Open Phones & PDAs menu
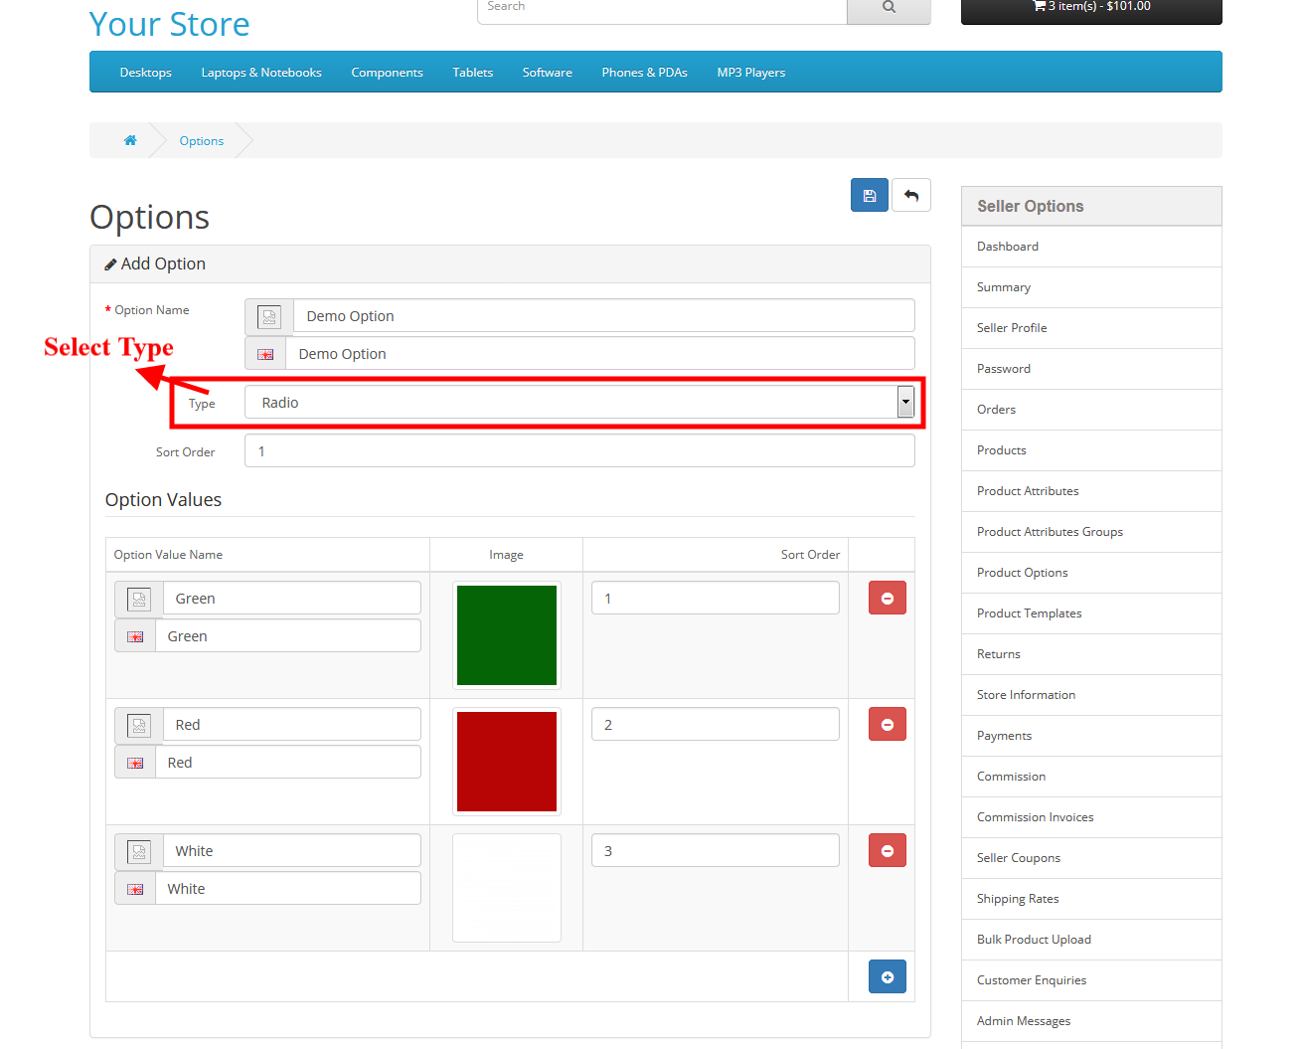1303x1049 pixels. [645, 73]
